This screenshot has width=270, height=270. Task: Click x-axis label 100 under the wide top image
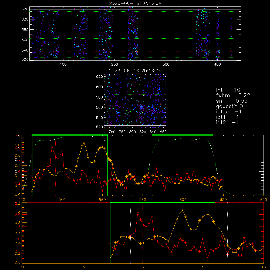pos(63,65)
